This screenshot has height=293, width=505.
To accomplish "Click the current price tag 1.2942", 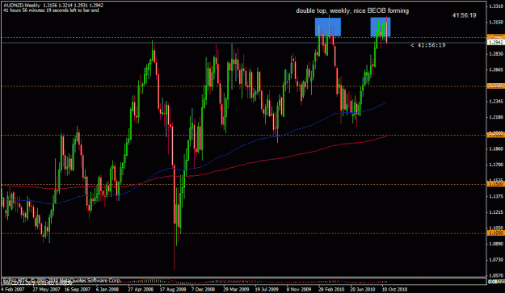I will click(x=496, y=43).
